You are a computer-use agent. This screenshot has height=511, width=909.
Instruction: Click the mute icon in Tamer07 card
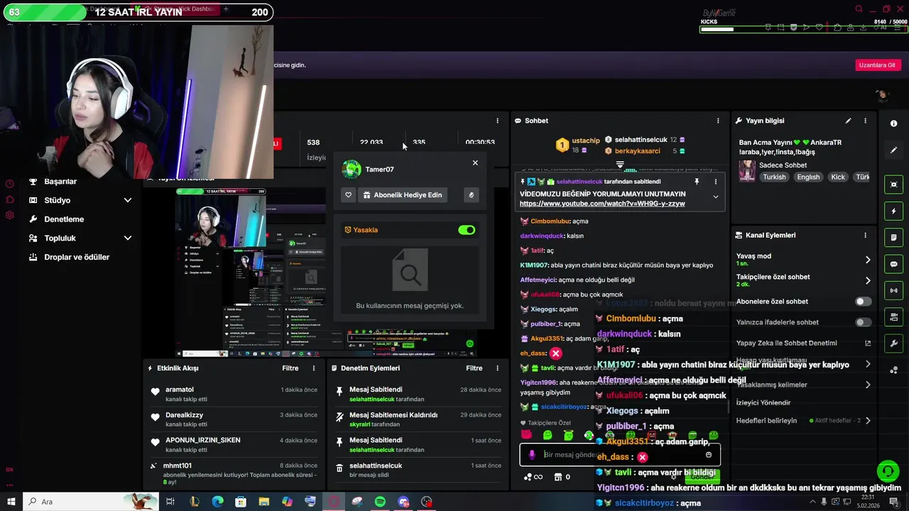pyautogui.click(x=471, y=195)
